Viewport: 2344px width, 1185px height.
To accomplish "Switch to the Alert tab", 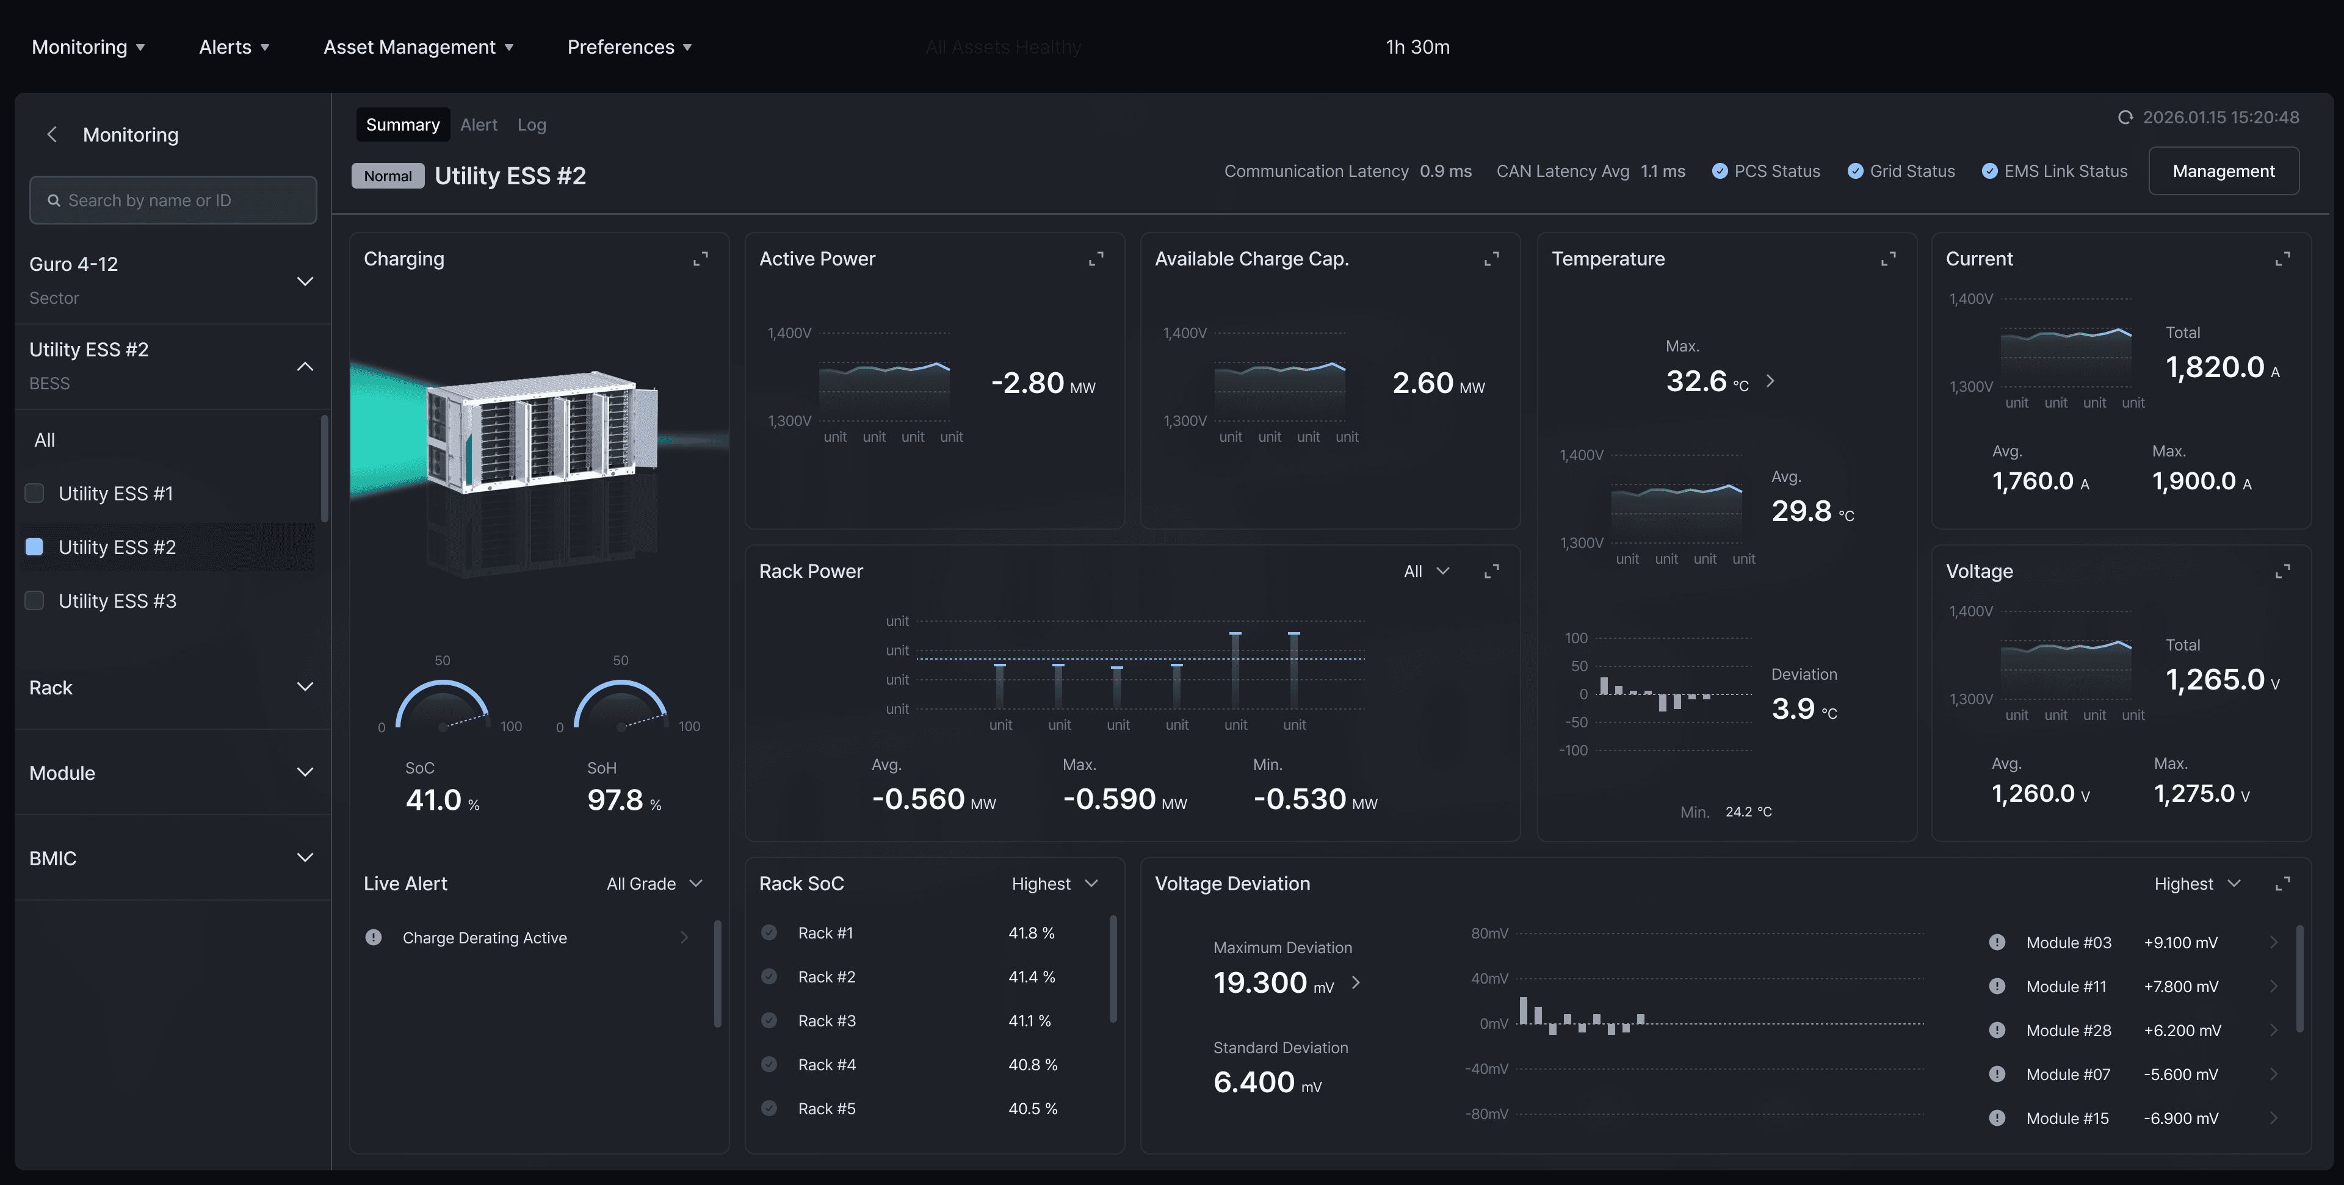I will 479,124.
